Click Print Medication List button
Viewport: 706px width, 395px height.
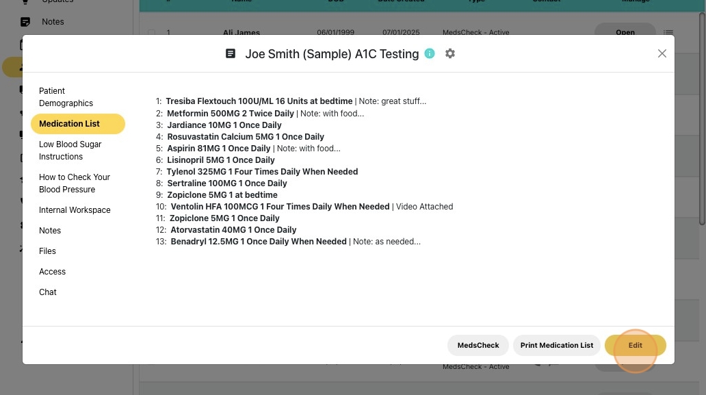tap(556, 346)
